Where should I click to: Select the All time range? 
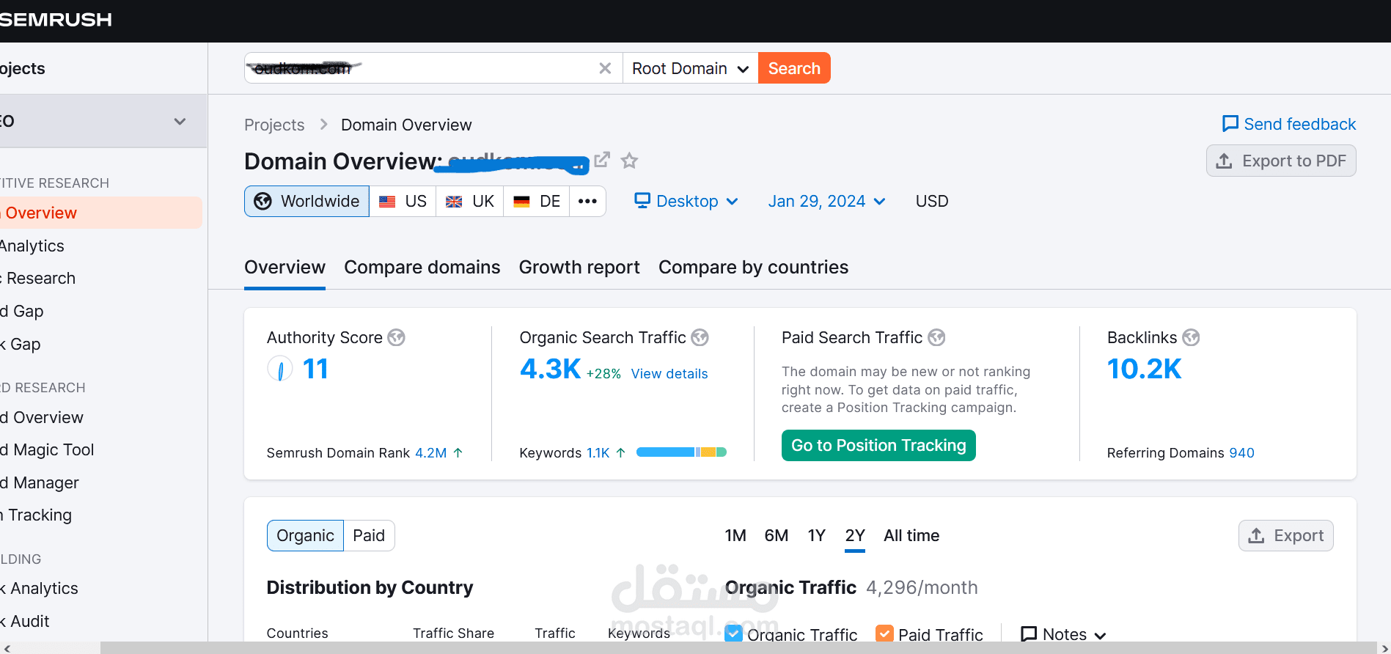coord(911,535)
